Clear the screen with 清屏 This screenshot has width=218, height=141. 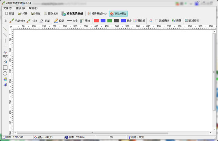[x=177, y=21]
